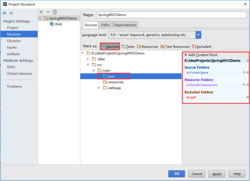Remove module with the minus icon

48,12
